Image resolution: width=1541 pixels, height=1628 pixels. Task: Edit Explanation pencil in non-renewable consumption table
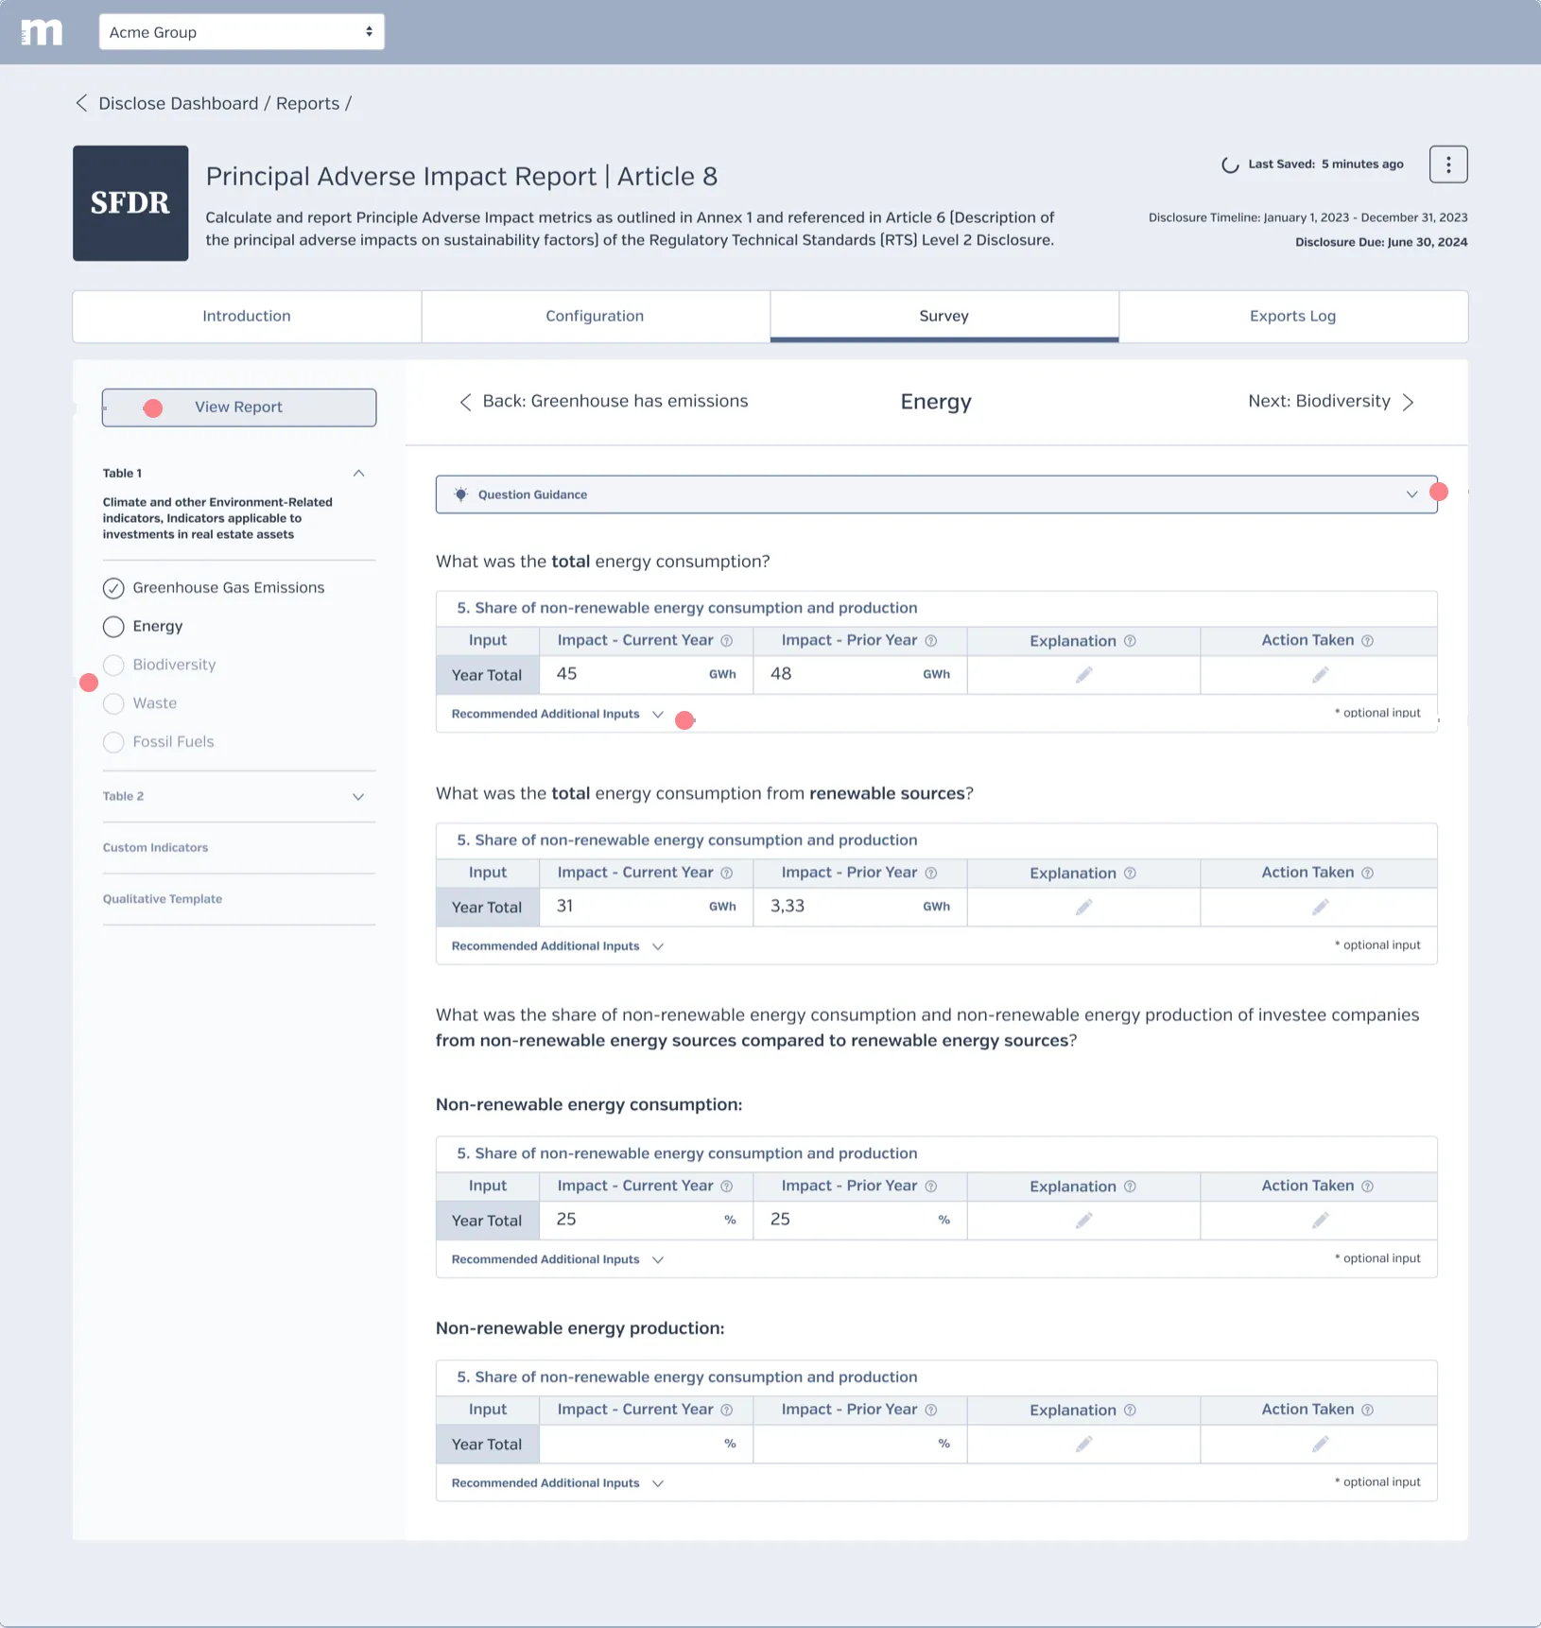coord(1083,1221)
